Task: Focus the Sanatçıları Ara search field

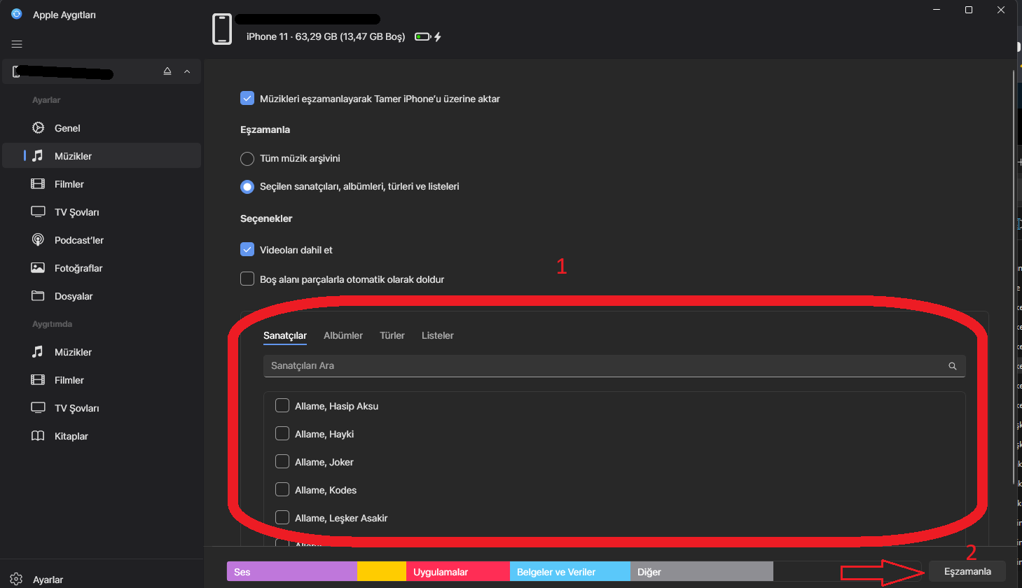Action: (x=614, y=366)
